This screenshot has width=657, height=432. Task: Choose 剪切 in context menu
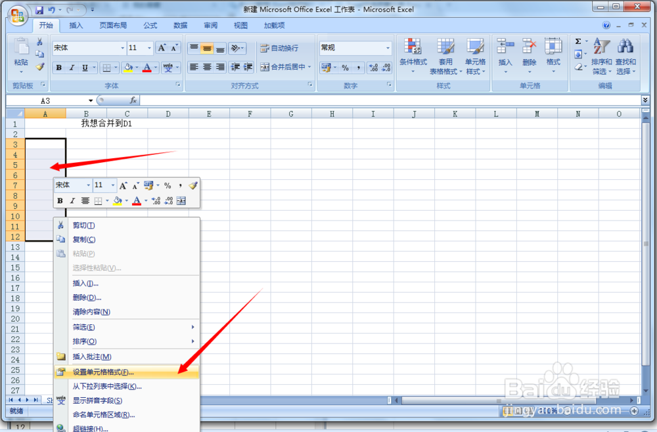click(x=127, y=225)
